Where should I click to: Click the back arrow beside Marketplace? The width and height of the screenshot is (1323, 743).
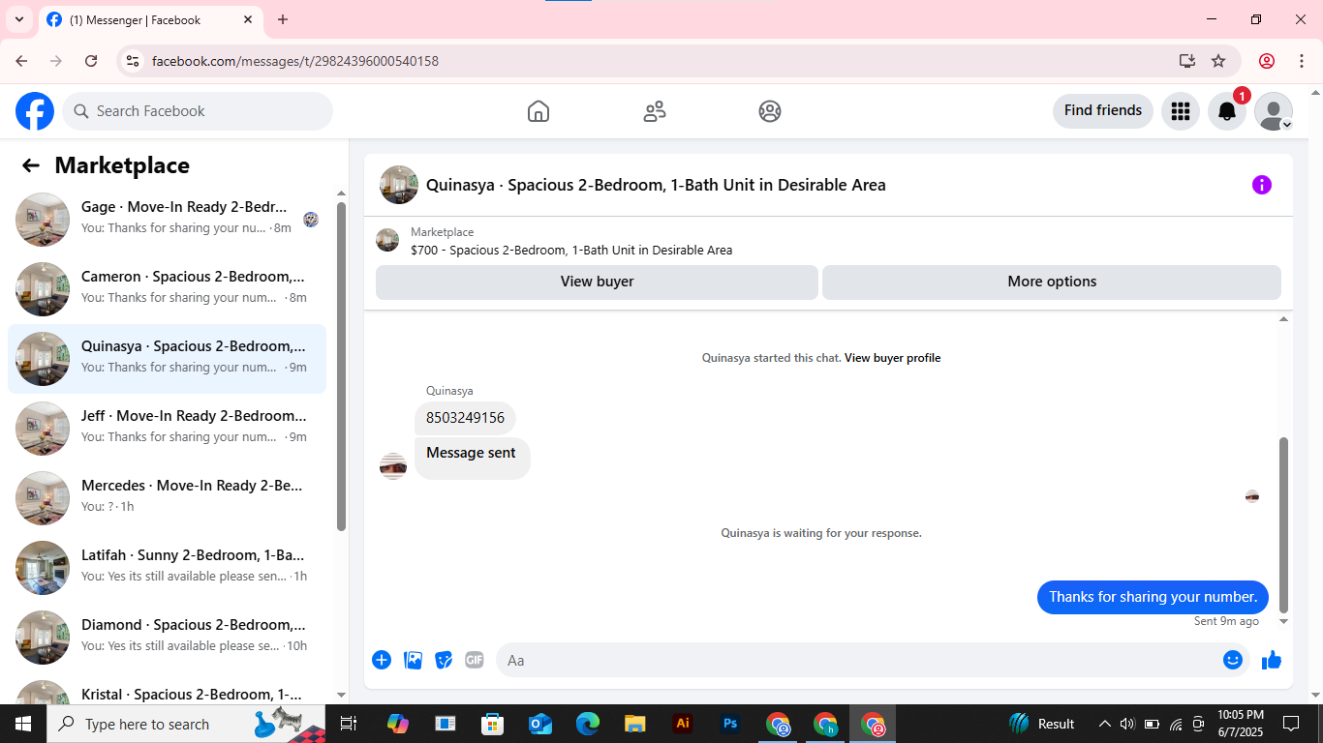(31, 165)
